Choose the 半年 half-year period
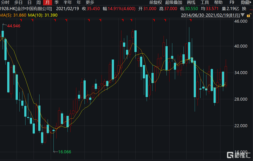 click(x=67, y=2)
